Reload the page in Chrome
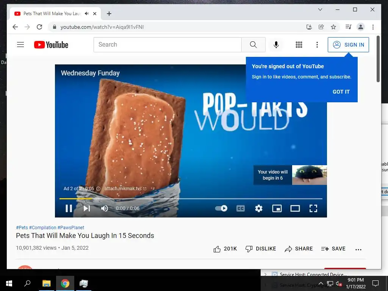Viewport: 388px width, 291px height. coord(39,27)
